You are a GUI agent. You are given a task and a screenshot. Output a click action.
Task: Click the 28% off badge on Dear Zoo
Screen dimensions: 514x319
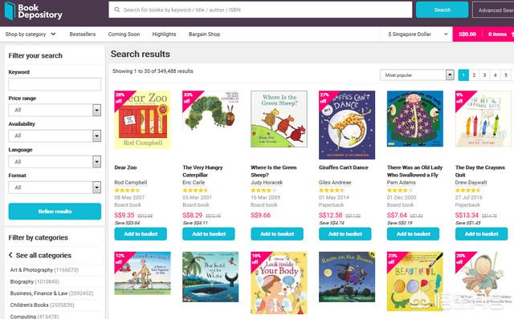coord(123,99)
